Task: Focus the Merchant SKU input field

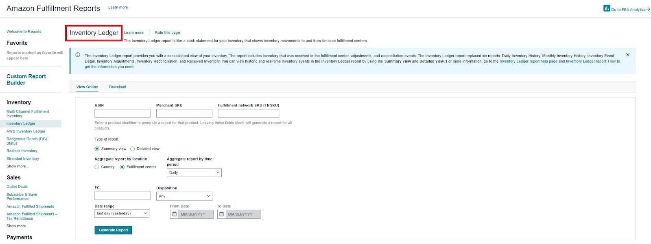Action: click(x=184, y=113)
